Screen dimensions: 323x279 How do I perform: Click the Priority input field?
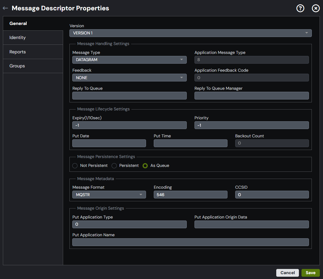pos(252,125)
